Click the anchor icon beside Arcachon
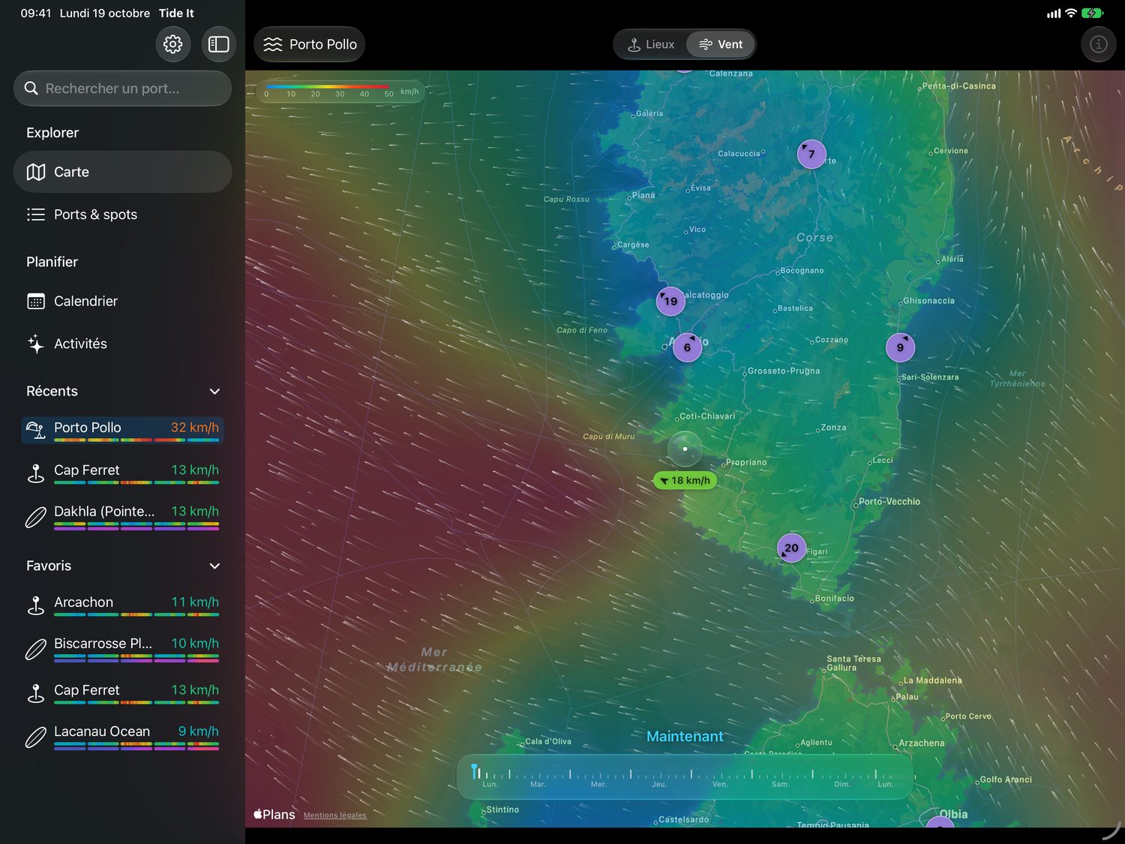Viewport: 1125px width, 844px height. point(36,605)
